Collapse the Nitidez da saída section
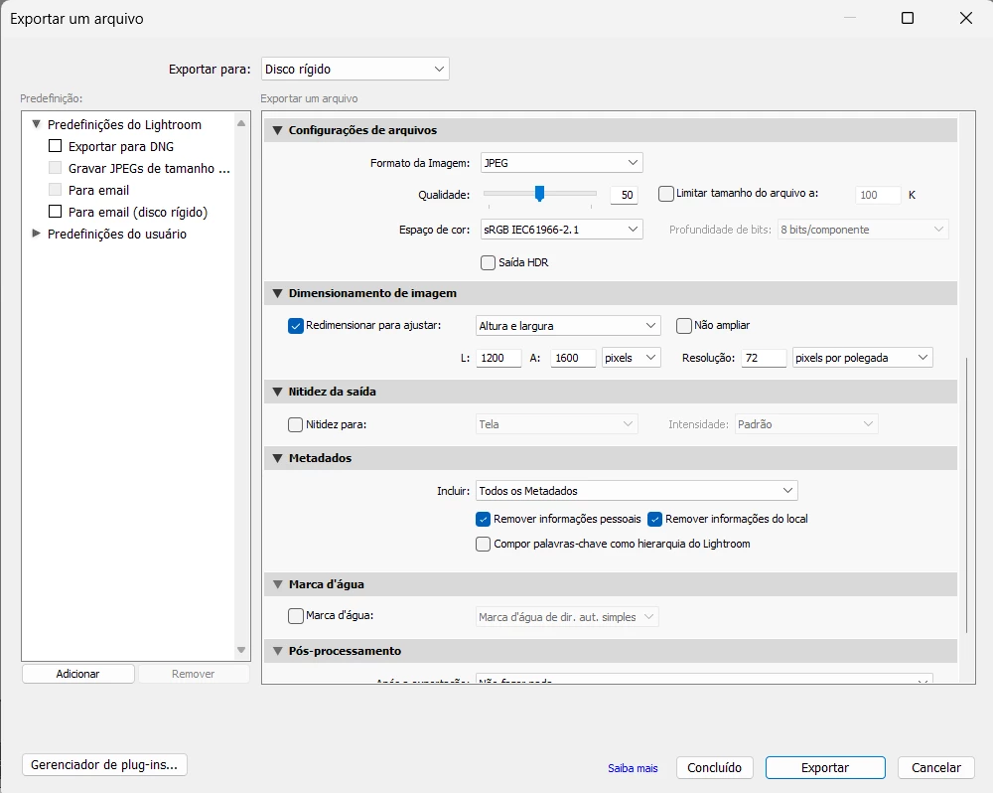993x793 pixels. point(277,392)
